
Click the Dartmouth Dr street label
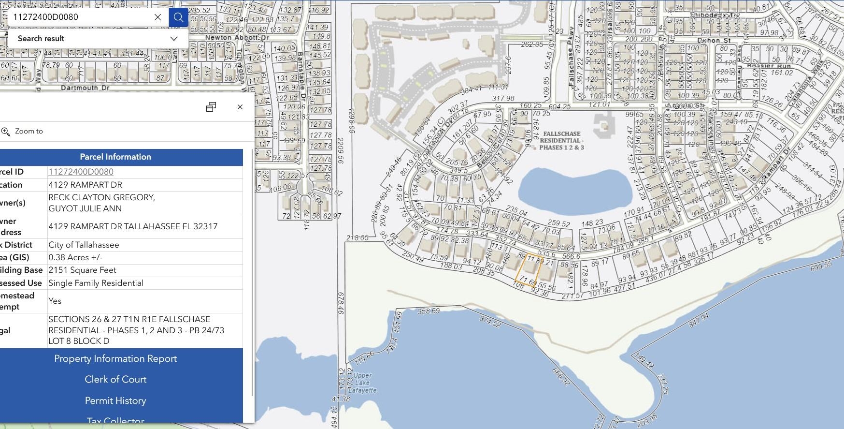pos(85,88)
